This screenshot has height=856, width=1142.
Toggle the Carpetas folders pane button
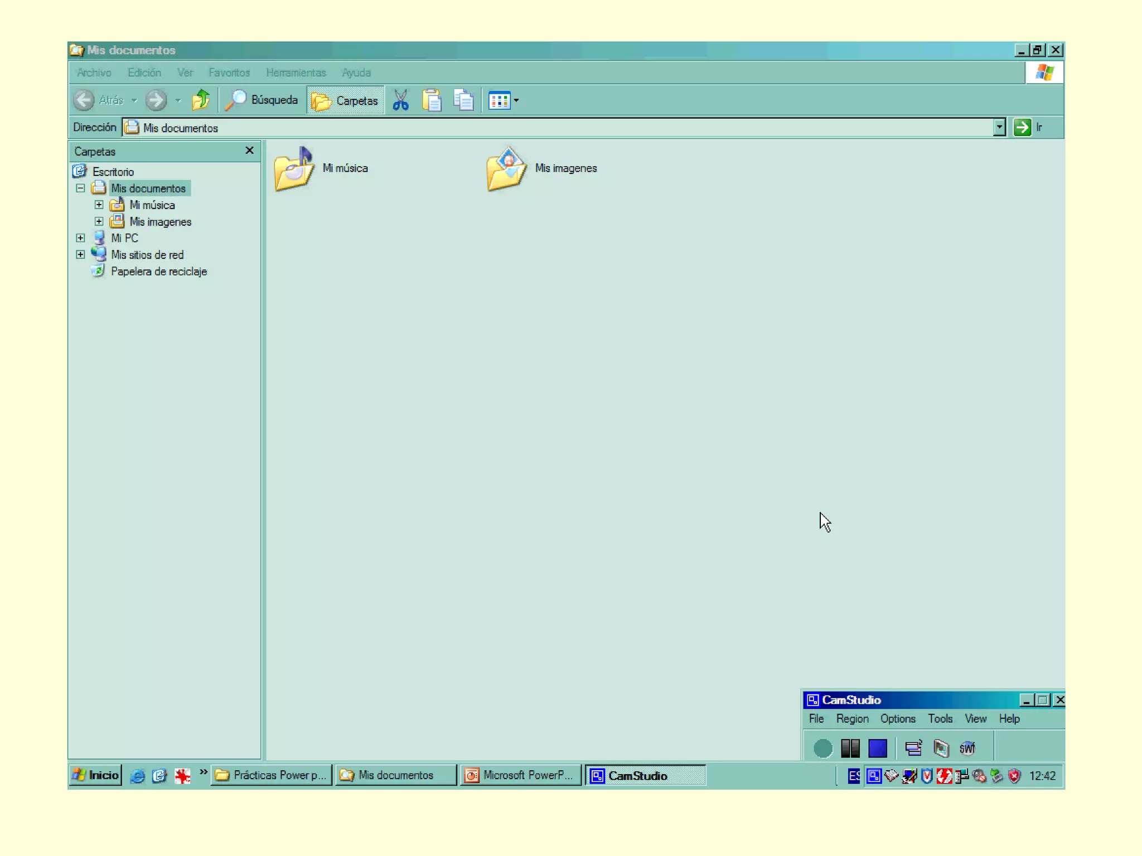[x=345, y=100]
